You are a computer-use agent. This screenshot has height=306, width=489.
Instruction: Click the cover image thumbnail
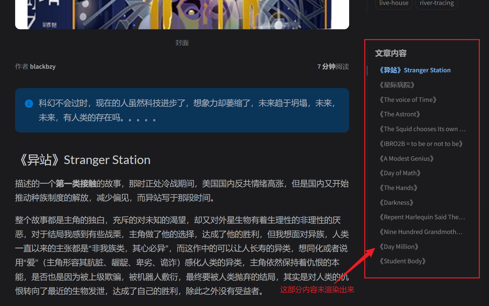click(182, 14)
